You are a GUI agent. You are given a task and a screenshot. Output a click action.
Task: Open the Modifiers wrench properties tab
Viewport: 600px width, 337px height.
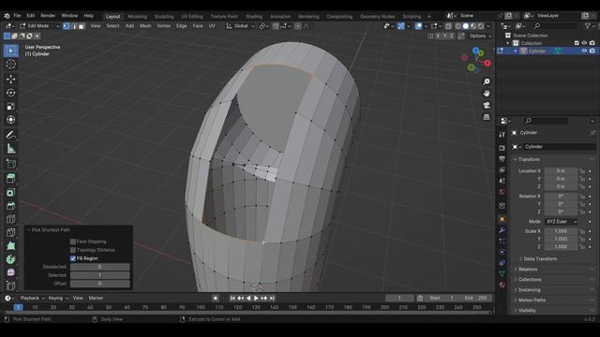click(502, 230)
